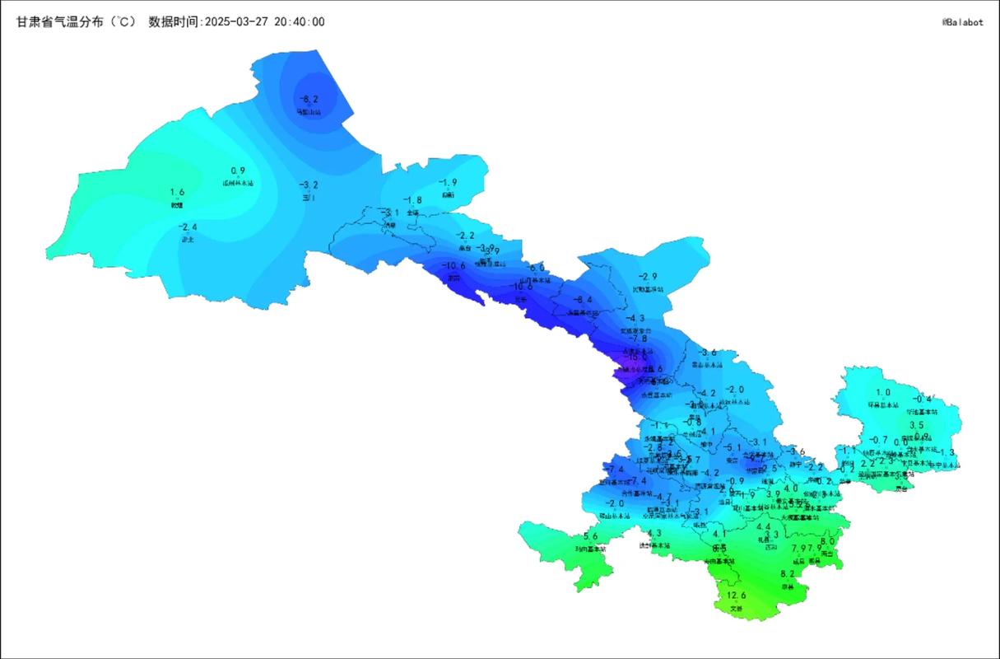This screenshot has height=659, width=1000.
Task: Click the -10.6 reading in the dark-blue zone
Action: coord(453,266)
